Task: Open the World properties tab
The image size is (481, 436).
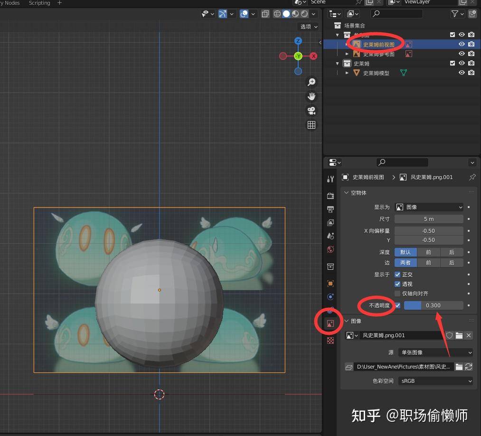Action: click(x=330, y=249)
